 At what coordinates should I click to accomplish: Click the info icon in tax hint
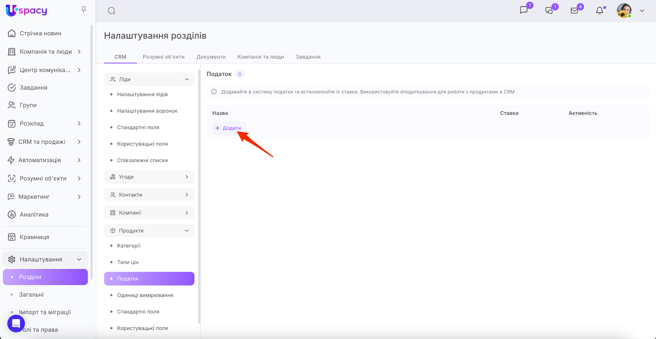click(214, 92)
